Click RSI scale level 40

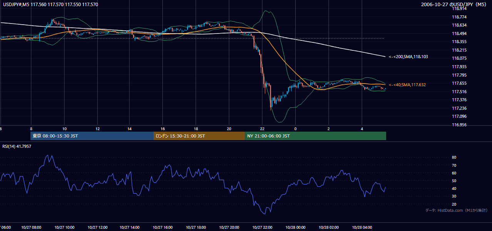pyautogui.click(x=454, y=189)
